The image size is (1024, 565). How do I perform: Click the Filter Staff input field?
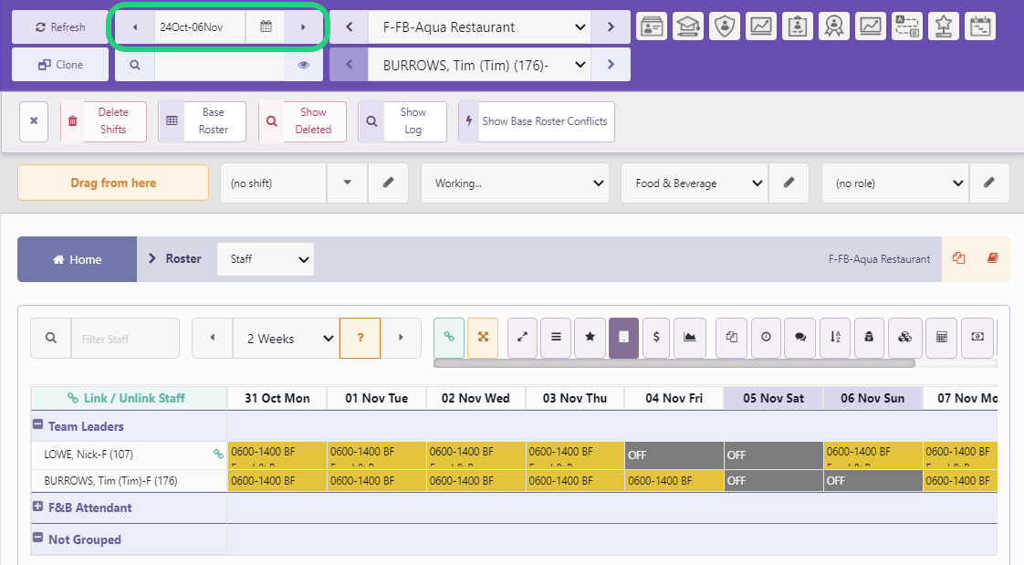coord(125,339)
